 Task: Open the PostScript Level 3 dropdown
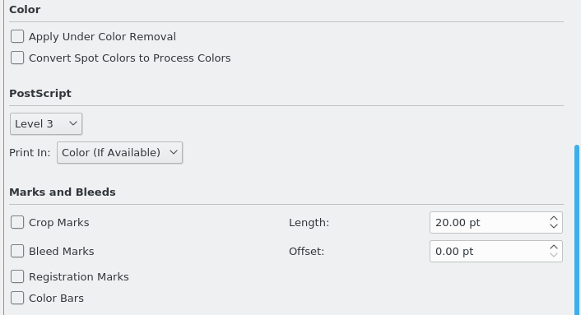(46, 123)
